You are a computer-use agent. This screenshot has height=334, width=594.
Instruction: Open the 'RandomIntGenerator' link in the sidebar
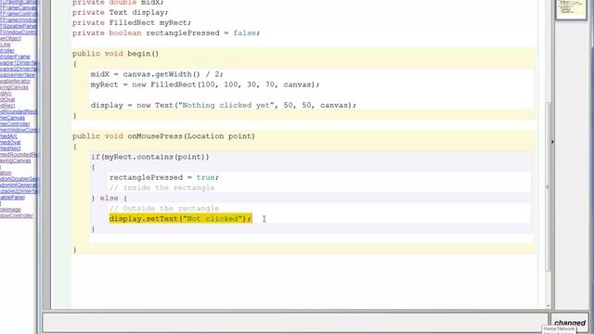[19, 185]
